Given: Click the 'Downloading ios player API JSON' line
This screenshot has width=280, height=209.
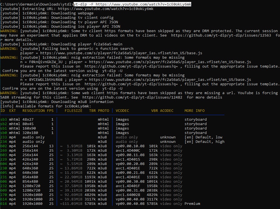Looking at the screenshot, I should tap(86, 27).
